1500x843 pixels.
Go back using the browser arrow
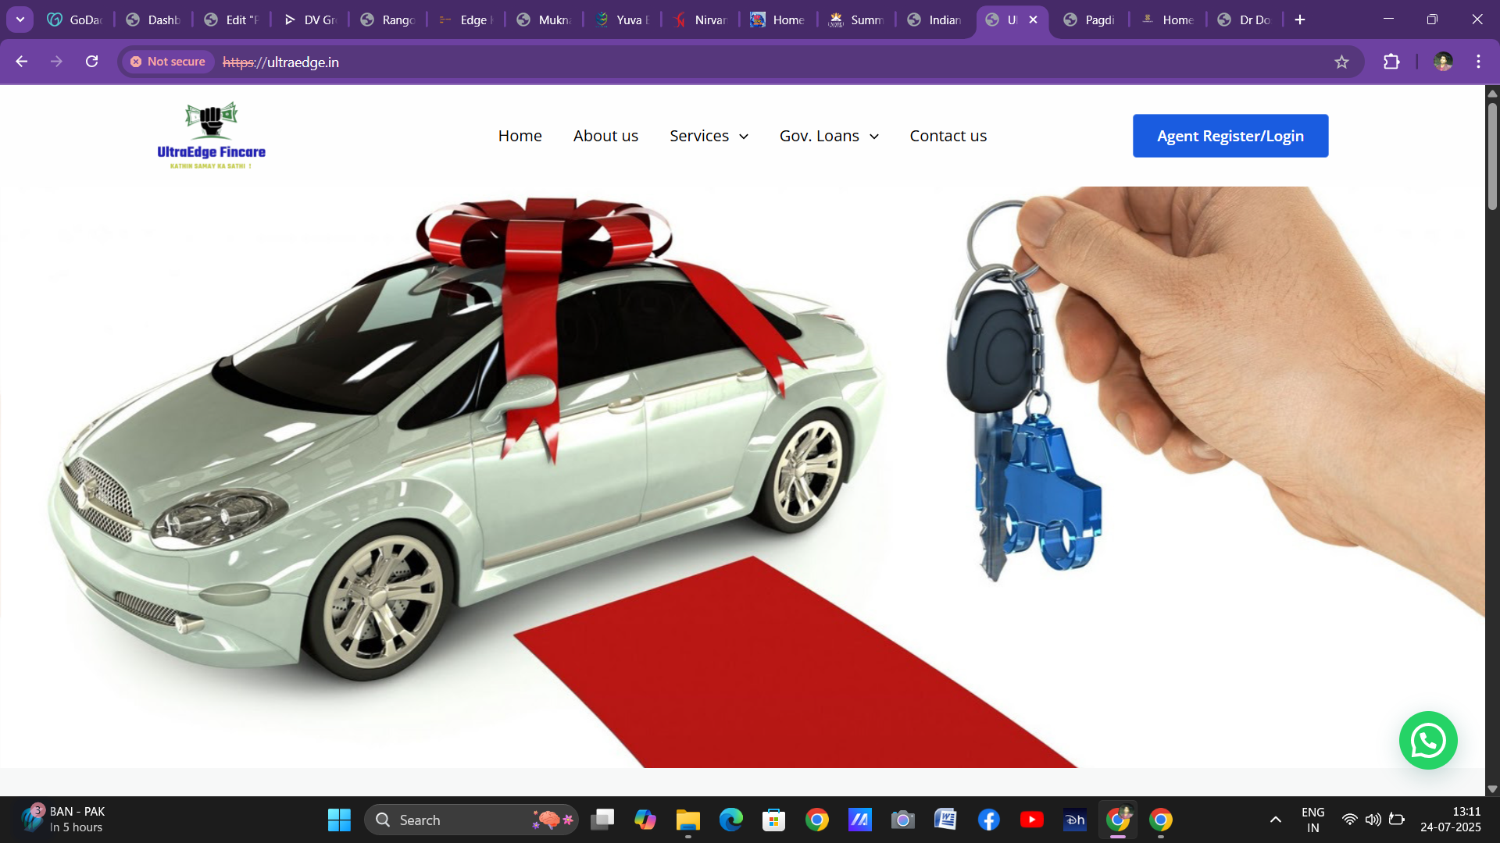click(x=22, y=62)
